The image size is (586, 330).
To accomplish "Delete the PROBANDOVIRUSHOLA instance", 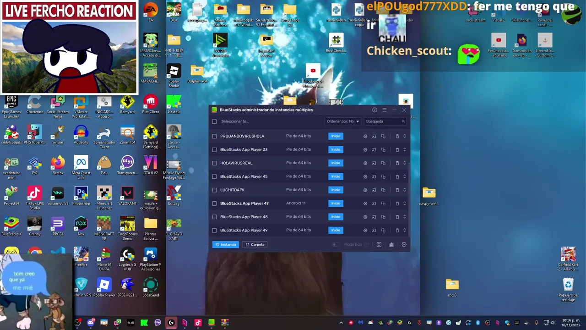I will 397,136.
